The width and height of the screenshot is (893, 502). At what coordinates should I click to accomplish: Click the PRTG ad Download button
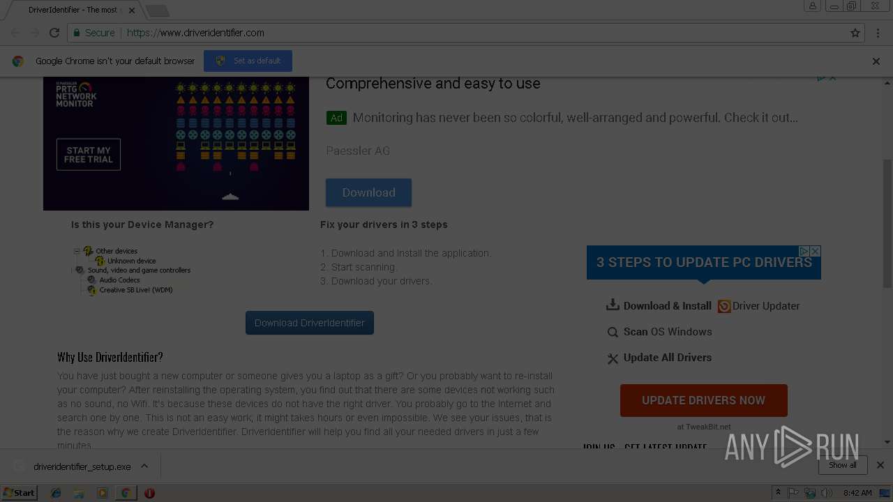pyautogui.click(x=368, y=192)
